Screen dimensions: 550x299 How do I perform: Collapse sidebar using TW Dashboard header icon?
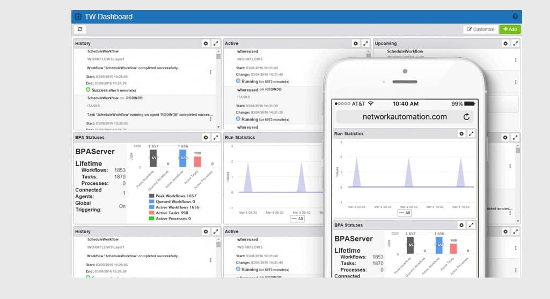click(78, 17)
